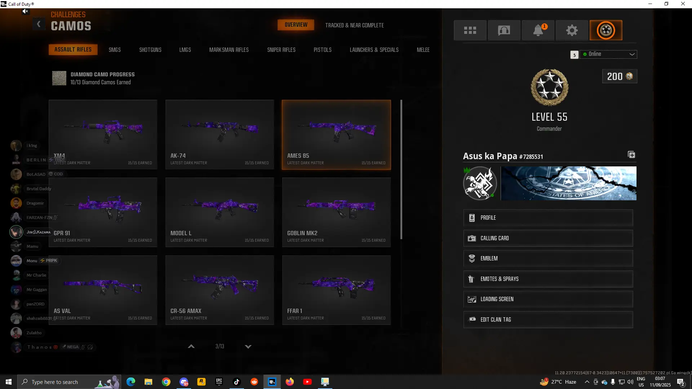Screen dimensions: 692x389
Task: Go to previous camo page arrow
Action: [x=191, y=346]
